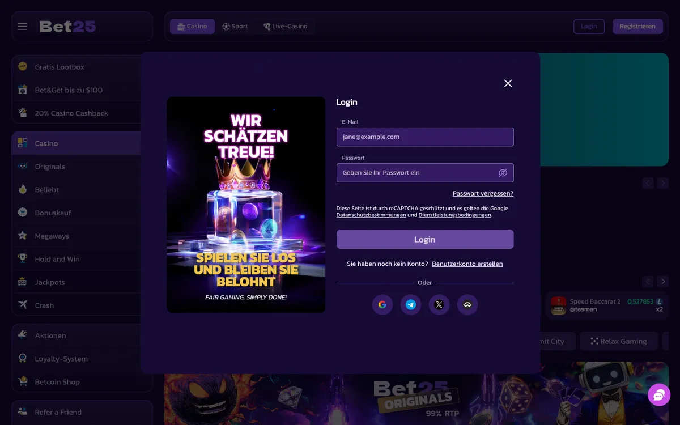680x425 pixels.
Task: Sign in with Google icon
Action: [382, 305]
